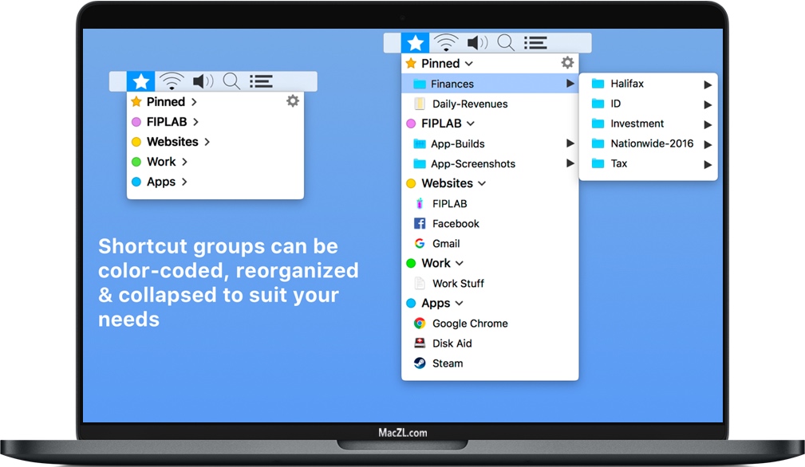The width and height of the screenshot is (805, 467).
Task: Click the speaker volume icon
Action: [x=476, y=42]
